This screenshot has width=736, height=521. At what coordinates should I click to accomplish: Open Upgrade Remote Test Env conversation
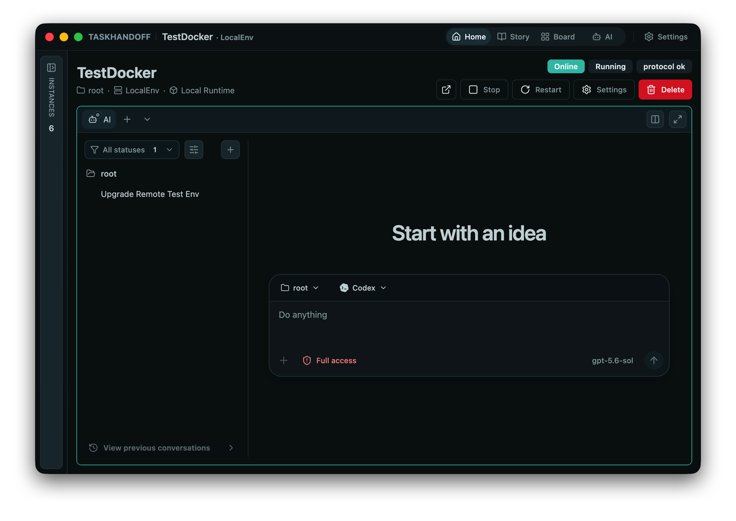click(150, 194)
